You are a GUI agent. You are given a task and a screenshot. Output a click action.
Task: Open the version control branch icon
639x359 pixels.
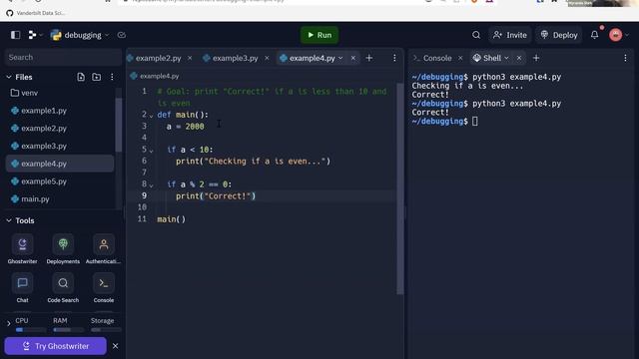[32, 35]
